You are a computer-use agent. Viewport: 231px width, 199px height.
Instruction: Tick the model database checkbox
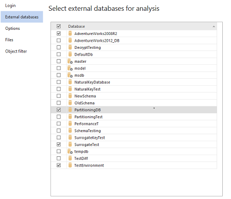[x=59, y=68]
